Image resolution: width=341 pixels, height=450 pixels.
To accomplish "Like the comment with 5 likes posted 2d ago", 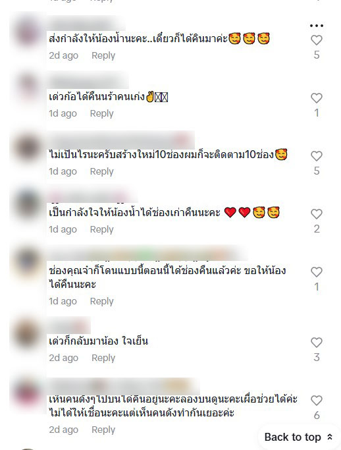I will click(317, 40).
